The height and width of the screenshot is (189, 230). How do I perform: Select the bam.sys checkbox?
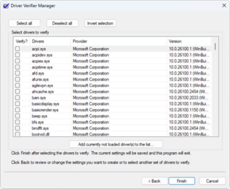point(17,98)
